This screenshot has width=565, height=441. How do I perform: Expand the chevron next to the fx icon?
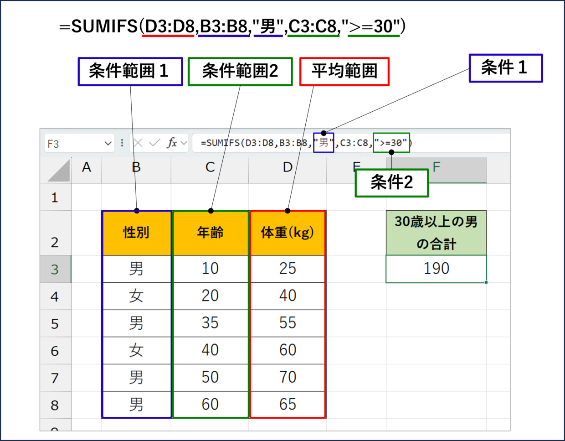184,143
